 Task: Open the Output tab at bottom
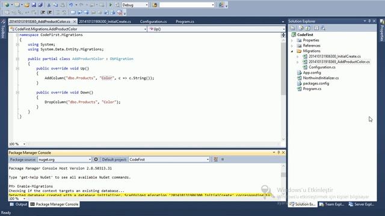point(19,204)
